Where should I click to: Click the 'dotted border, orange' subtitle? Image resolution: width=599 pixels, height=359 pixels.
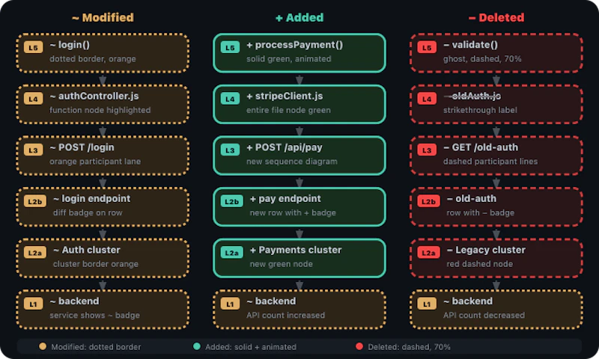[93, 59]
